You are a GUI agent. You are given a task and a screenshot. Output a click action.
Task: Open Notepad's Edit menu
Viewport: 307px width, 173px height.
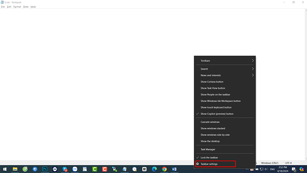point(9,7)
